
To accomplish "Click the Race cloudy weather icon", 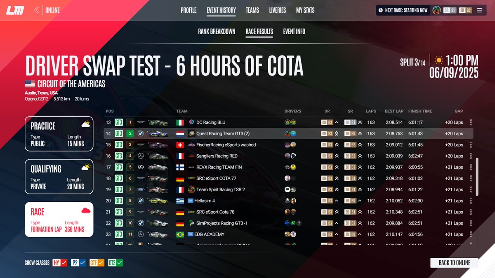I will click(86, 210).
